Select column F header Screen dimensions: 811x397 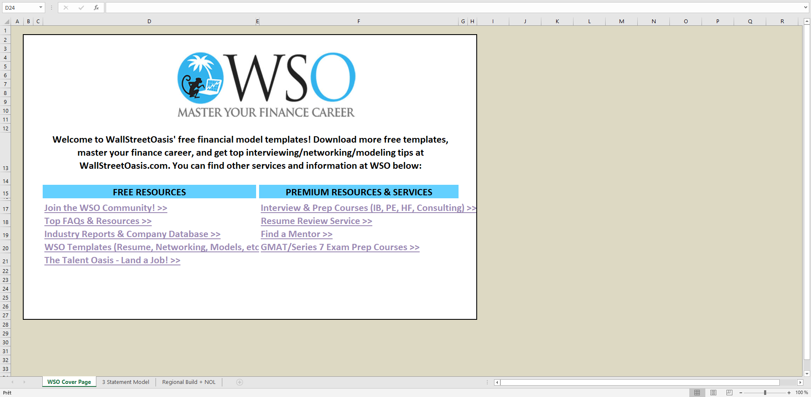[359, 22]
